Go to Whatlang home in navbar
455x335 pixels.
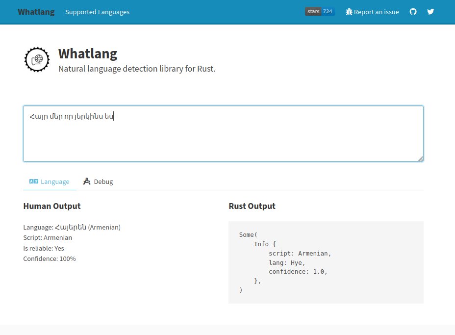pos(36,12)
